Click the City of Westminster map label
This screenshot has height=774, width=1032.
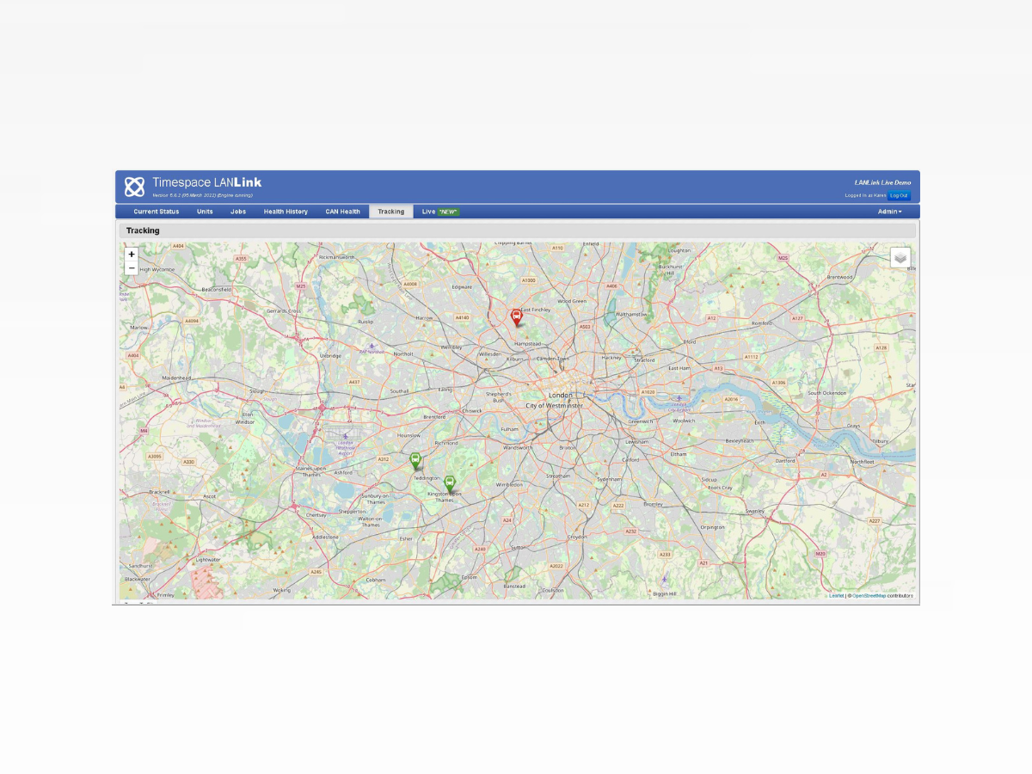tap(554, 405)
